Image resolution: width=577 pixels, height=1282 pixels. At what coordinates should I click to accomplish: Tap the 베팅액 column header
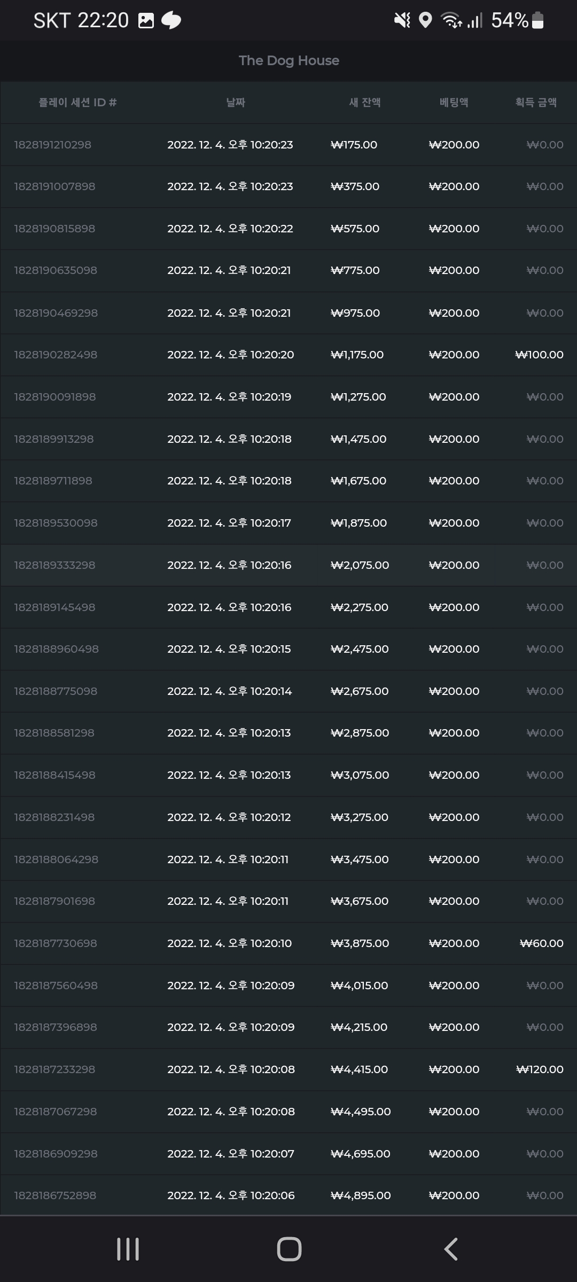pyautogui.click(x=454, y=103)
